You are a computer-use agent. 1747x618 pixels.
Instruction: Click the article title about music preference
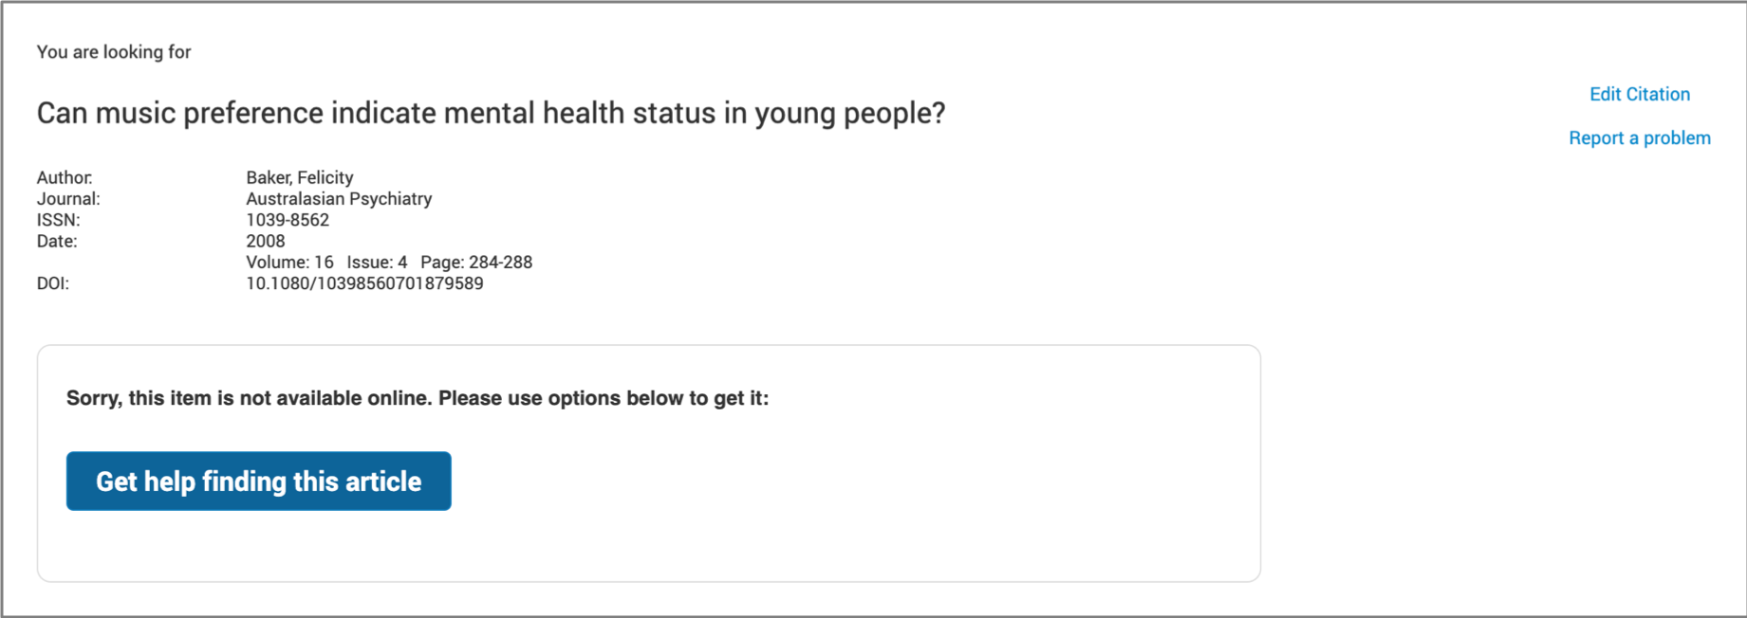pyautogui.click(x=491, y=113)
